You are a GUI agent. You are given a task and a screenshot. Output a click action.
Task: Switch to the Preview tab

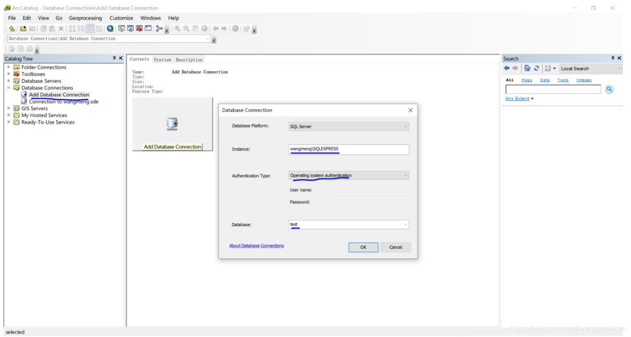coord(163,60)
